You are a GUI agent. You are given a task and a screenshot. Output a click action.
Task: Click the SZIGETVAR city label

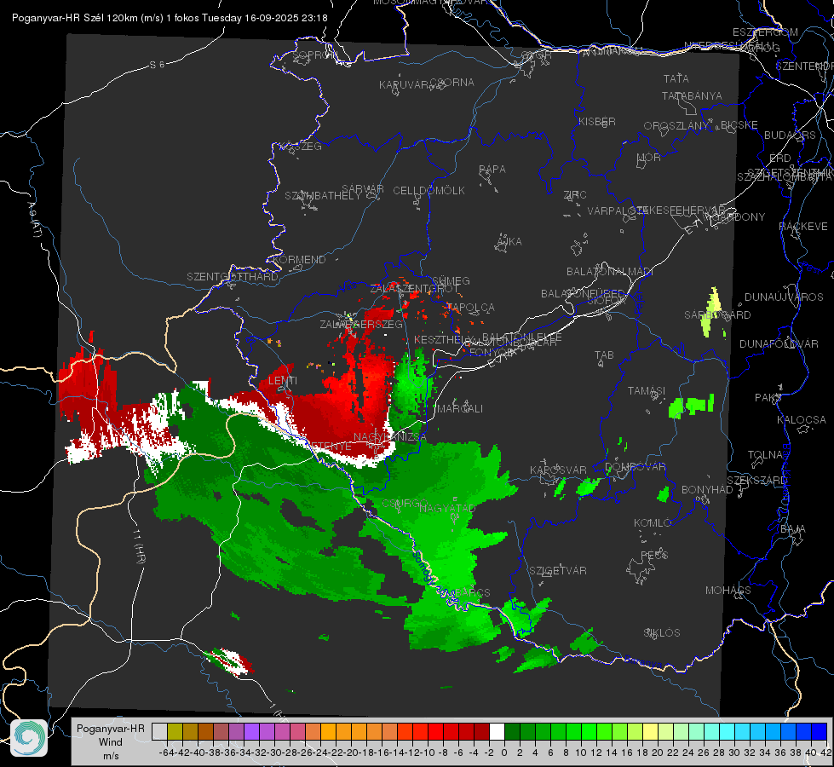click(x=558, y=571)
